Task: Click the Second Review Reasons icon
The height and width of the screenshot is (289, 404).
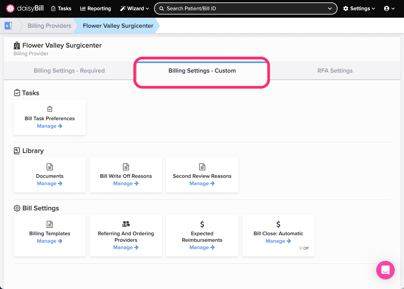Action: point(202,167)
